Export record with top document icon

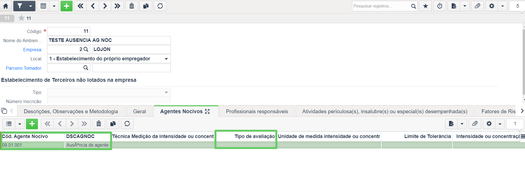pyautogui.click(x=454, y=6)
